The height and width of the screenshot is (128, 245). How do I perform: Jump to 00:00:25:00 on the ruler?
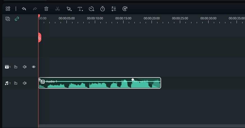click(180, 18)
